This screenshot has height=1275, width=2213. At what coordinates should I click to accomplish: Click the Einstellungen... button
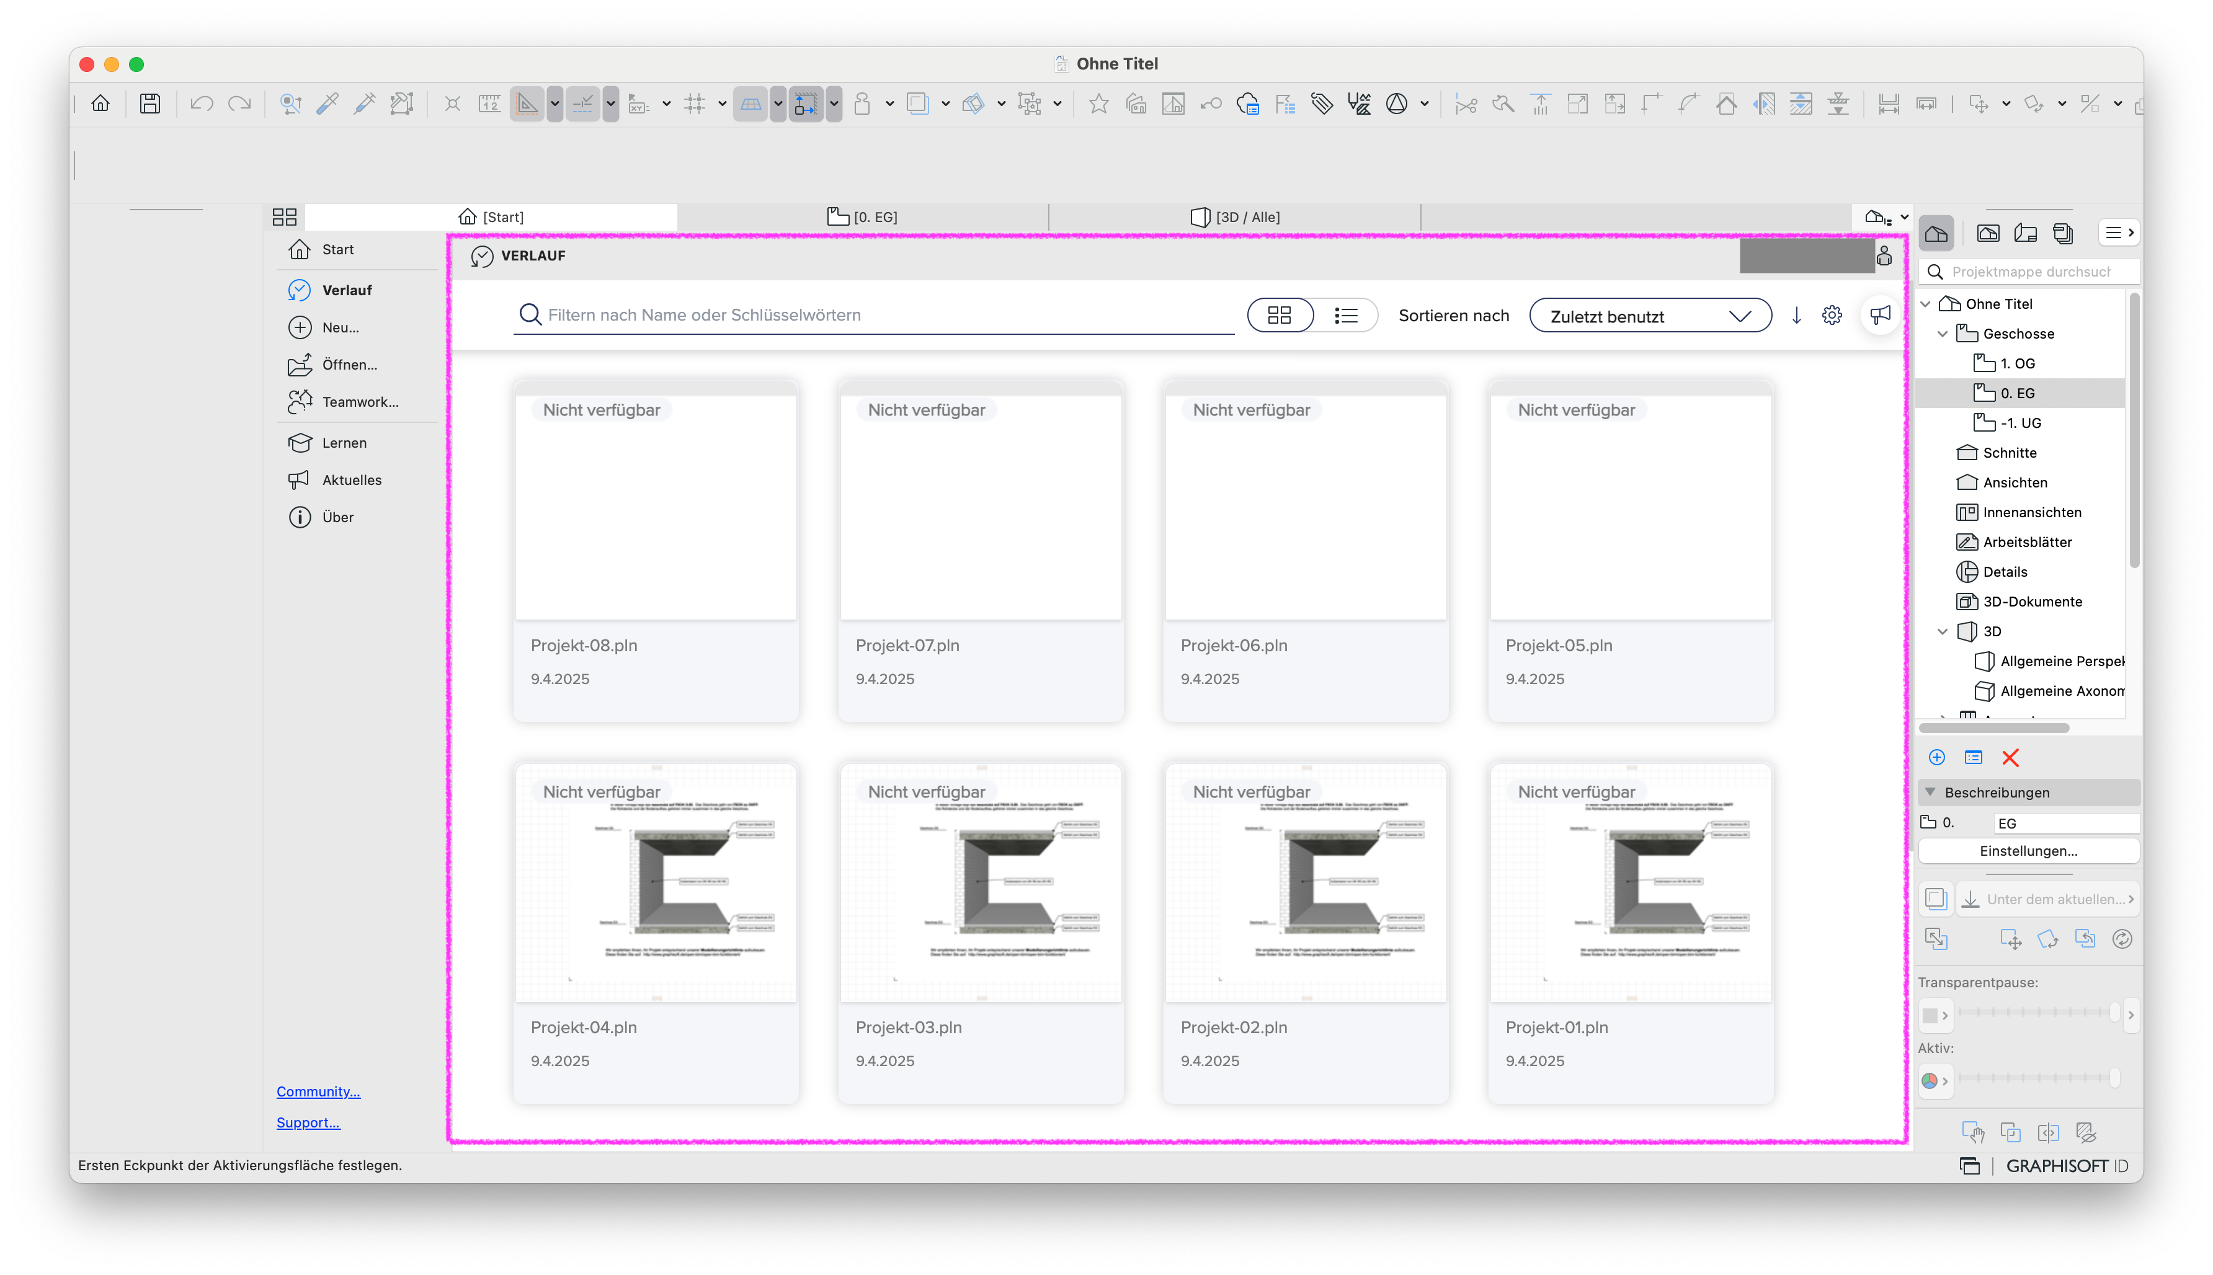tap(2028, 850)
